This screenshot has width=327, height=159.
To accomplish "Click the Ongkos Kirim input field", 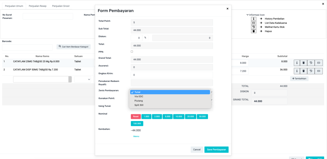I will pos(172,75).
